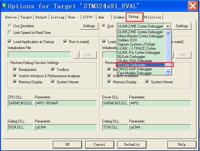Viewport: 200px width, 151px height.
Task: Switch to the Asm tab
Action: 104,17
